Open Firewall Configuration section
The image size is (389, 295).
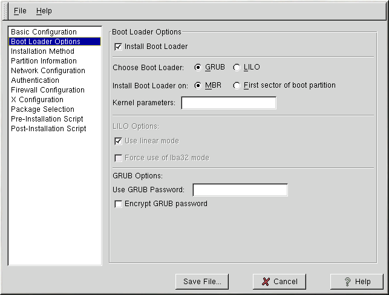48,90
